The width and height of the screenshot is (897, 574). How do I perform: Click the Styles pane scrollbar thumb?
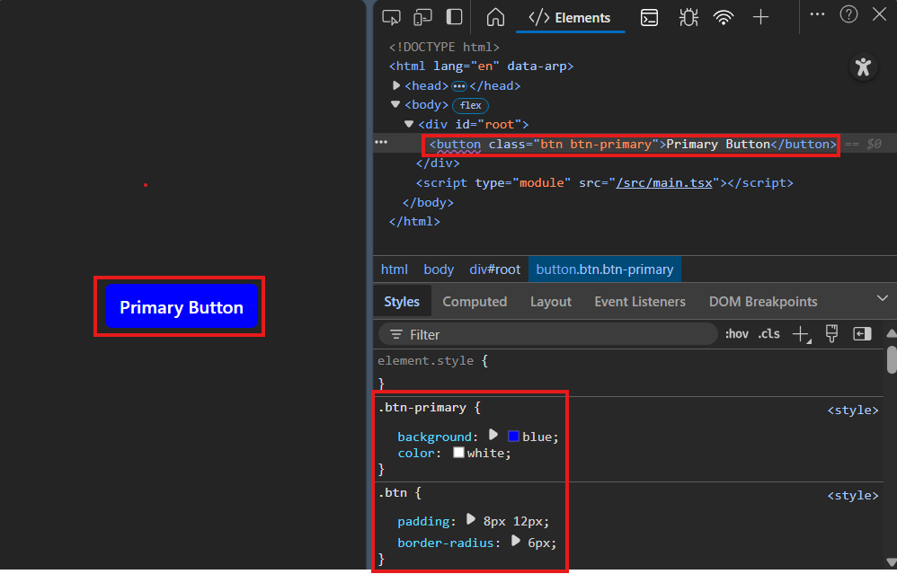[x=892, y=359]
